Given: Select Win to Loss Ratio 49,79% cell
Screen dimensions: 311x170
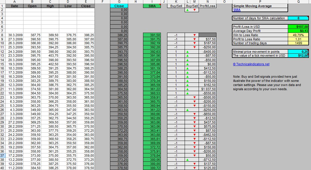Looking at the screenshot, I should [298, 35].
